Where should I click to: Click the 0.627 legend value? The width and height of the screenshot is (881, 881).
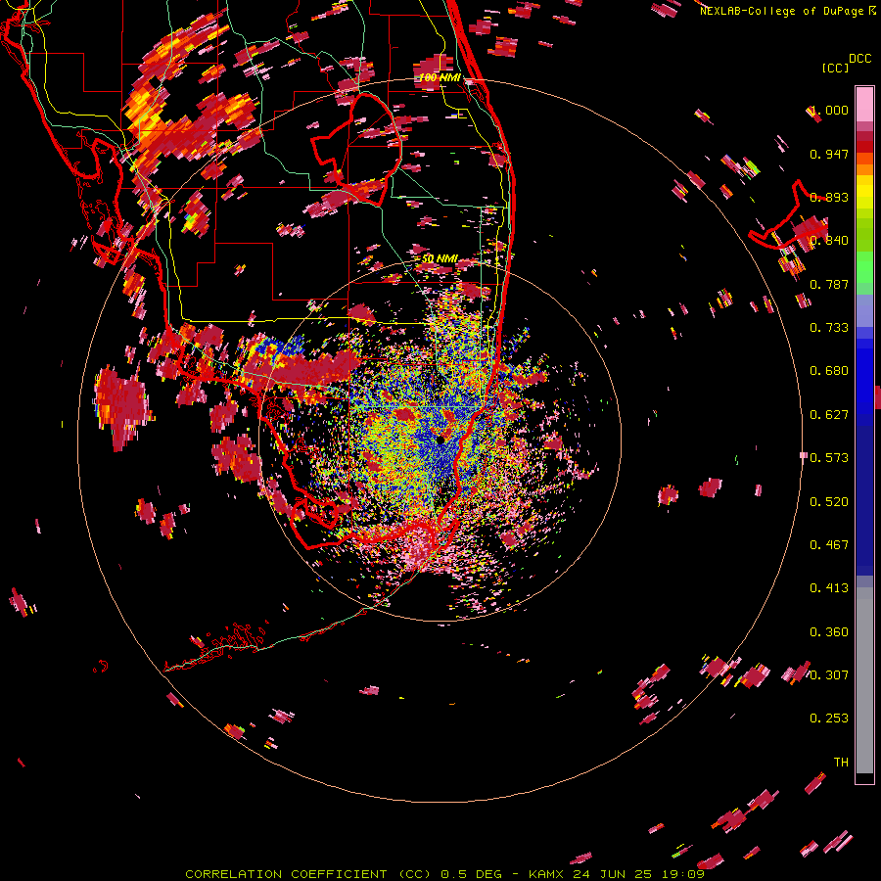coord(829,415)
